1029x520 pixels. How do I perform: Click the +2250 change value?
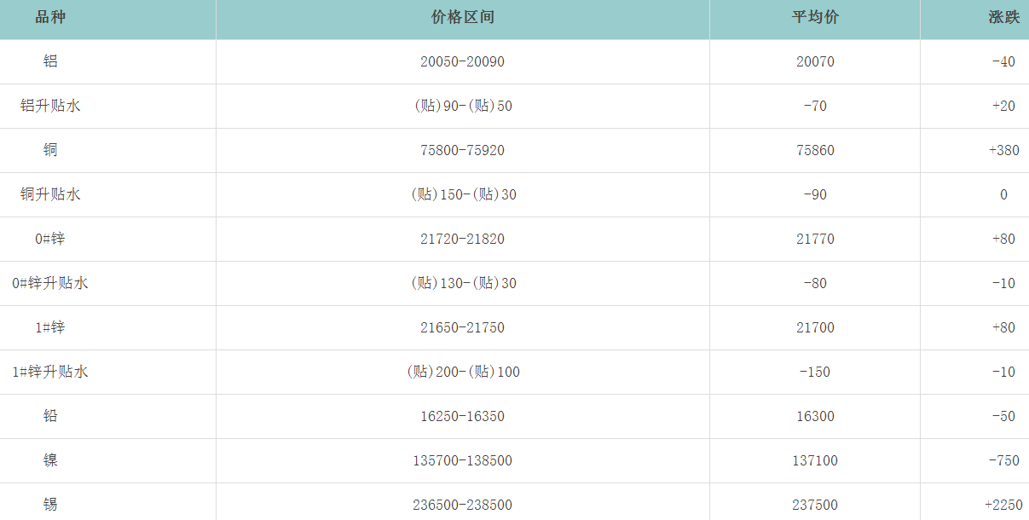coord(1003,505)
